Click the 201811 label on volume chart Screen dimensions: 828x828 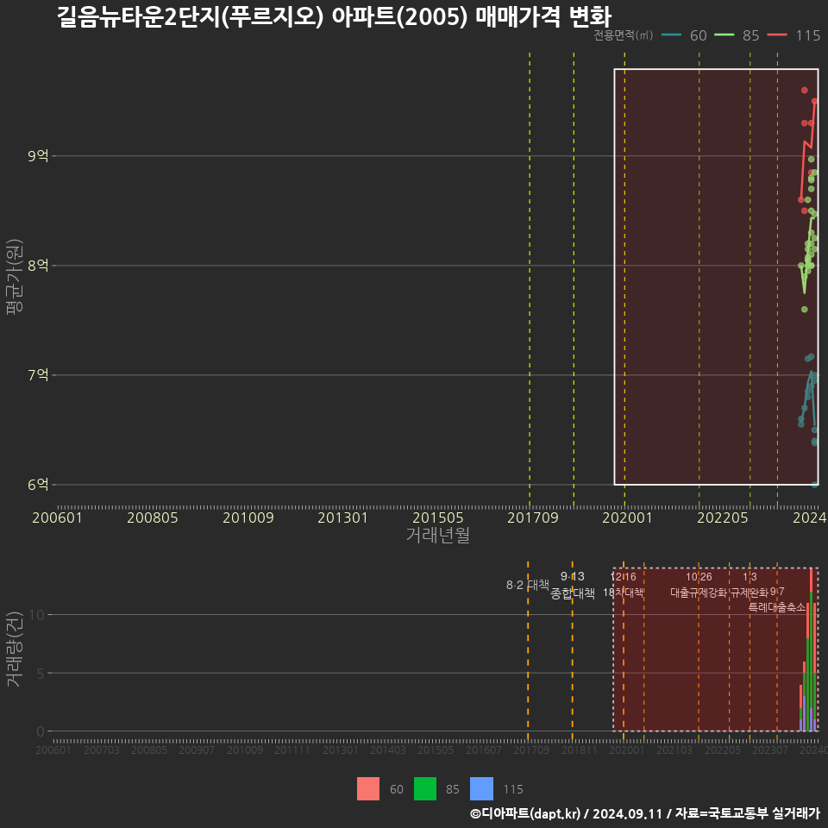(x=580, y=750)
